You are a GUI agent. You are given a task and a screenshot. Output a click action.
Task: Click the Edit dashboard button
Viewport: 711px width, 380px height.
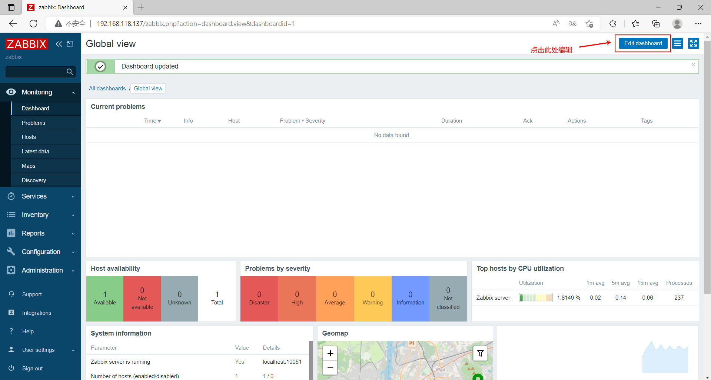[643, 43]
